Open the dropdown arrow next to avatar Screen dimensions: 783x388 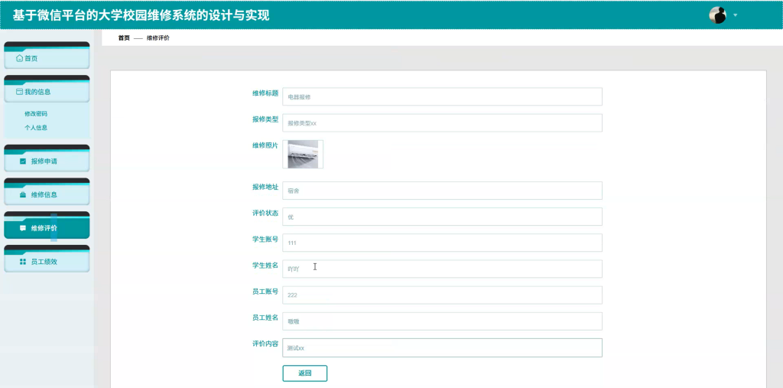[x=735, y=15]
